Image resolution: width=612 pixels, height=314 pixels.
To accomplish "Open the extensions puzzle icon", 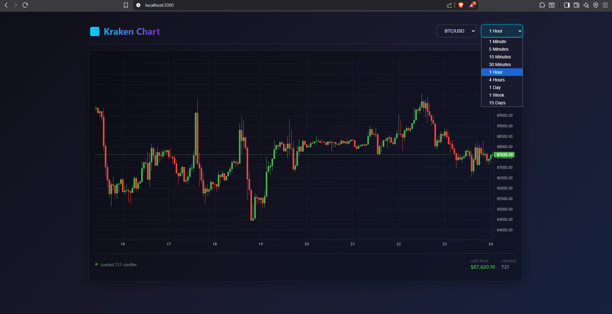I will (x=542, y=5).
